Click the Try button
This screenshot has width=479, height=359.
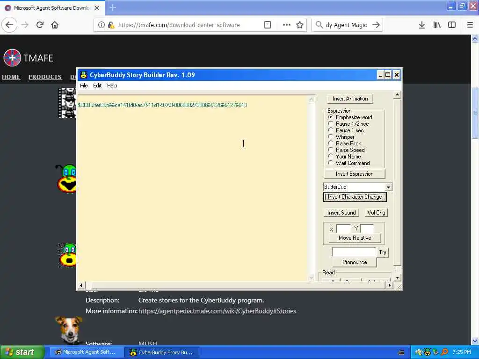383,252
